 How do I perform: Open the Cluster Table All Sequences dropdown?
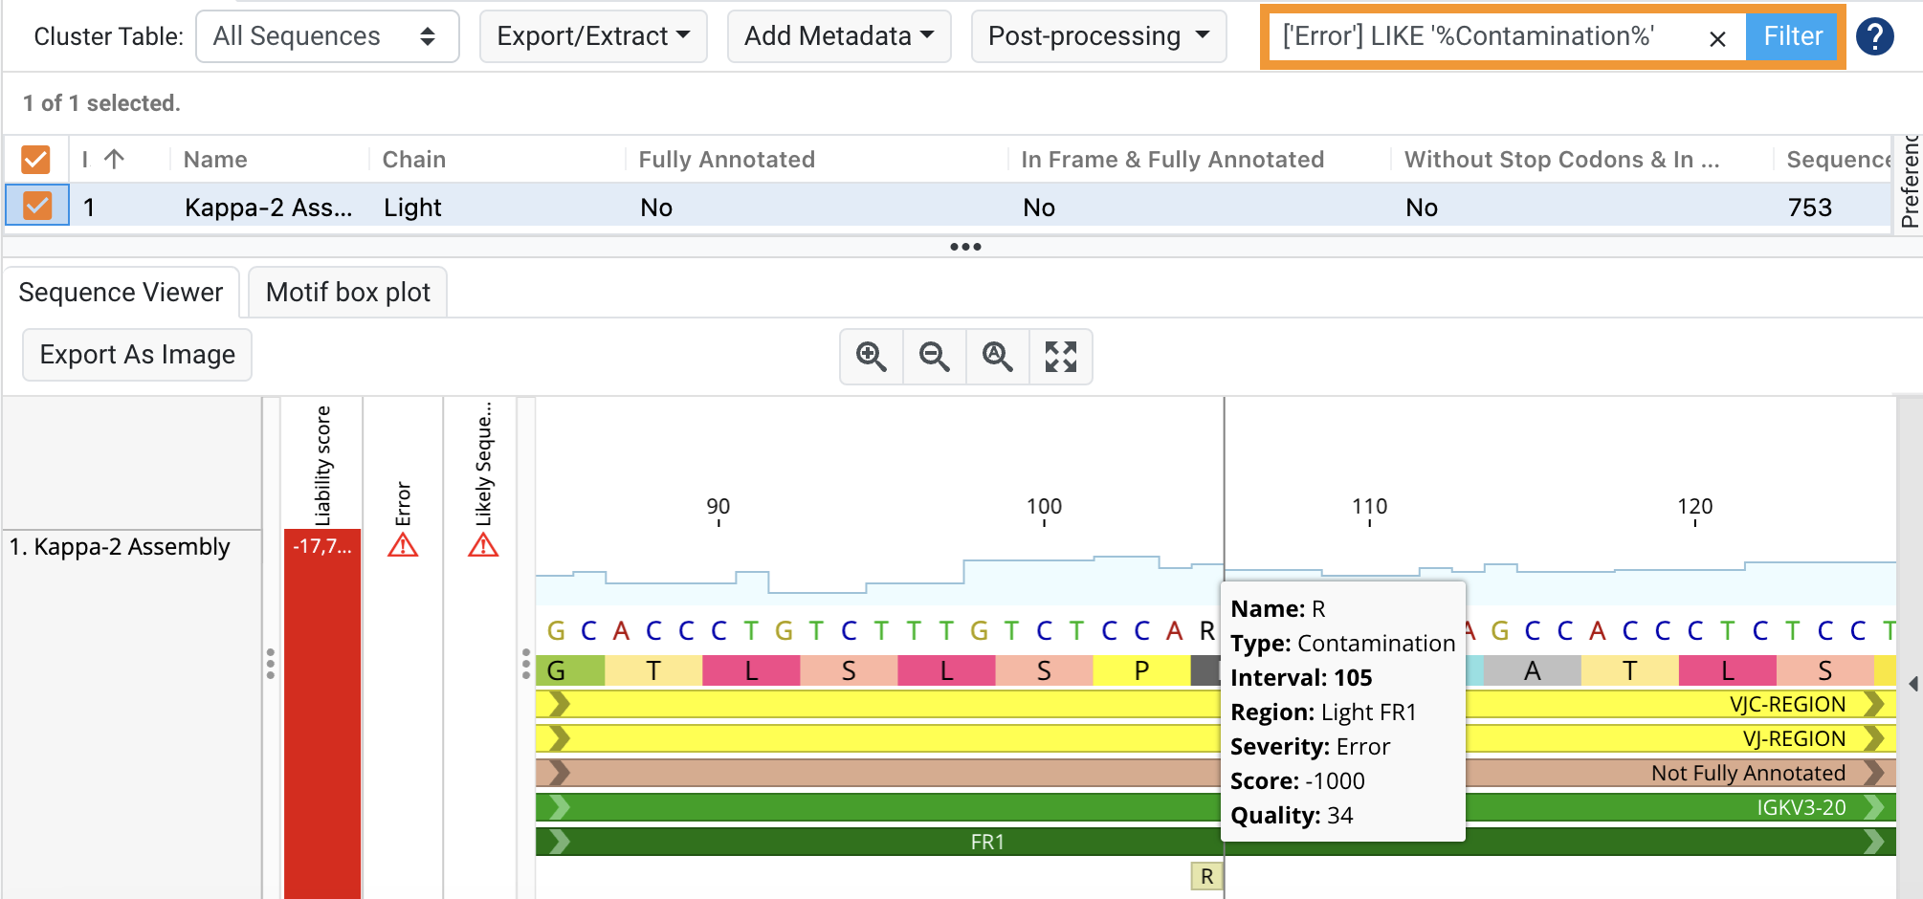tap(327, 36)
